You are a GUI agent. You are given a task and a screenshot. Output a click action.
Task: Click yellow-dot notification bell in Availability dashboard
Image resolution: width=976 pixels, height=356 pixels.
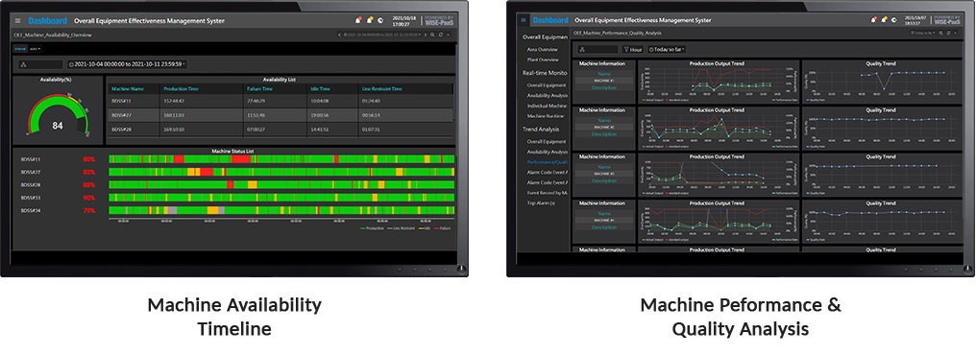[x=370, y=20]
